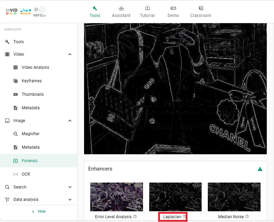Click the Hide sidebar text link
Screen dimensions: 274x222
pyautogui.click(x=42, y=212)
